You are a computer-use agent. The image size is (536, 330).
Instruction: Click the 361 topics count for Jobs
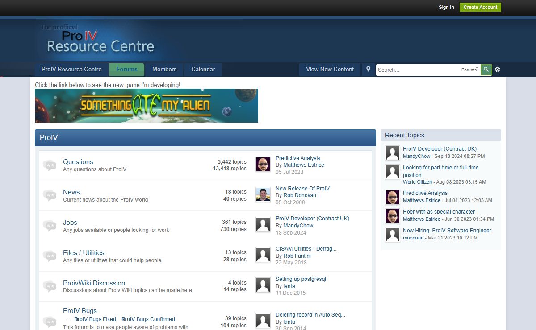(x=234, y=222)
